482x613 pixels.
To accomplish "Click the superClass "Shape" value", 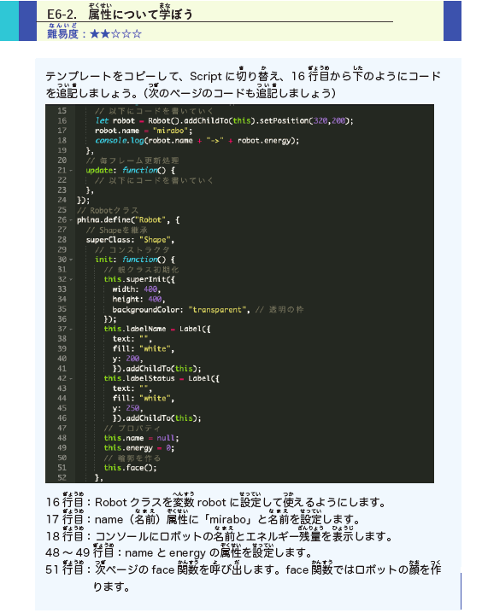I will [x=155, y=240].
